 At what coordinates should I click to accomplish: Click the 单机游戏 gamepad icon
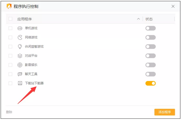[x=20, y=28]
